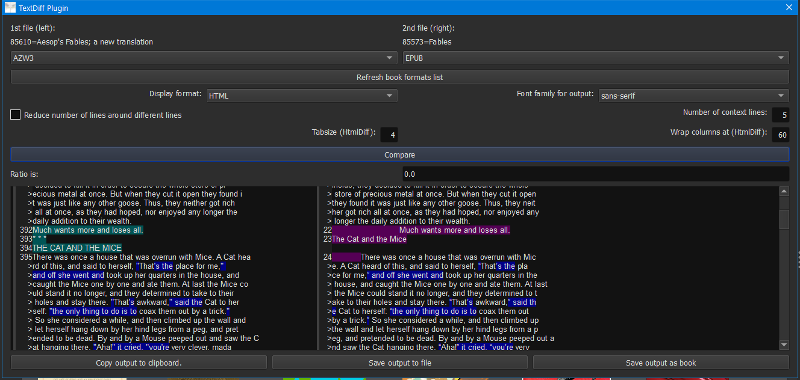The image size is (800, 380).
Task: Click Save output to file button
Action: [400, 363]
